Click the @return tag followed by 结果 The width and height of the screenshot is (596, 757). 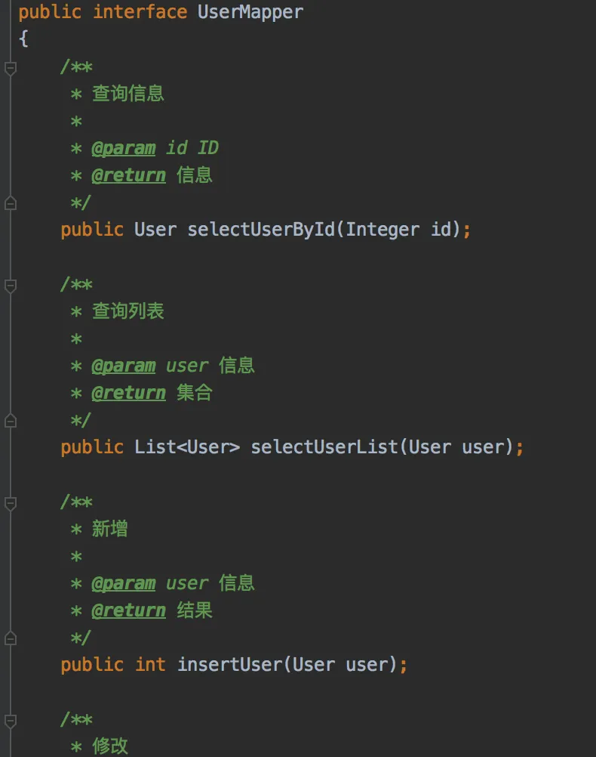[128, 610]
